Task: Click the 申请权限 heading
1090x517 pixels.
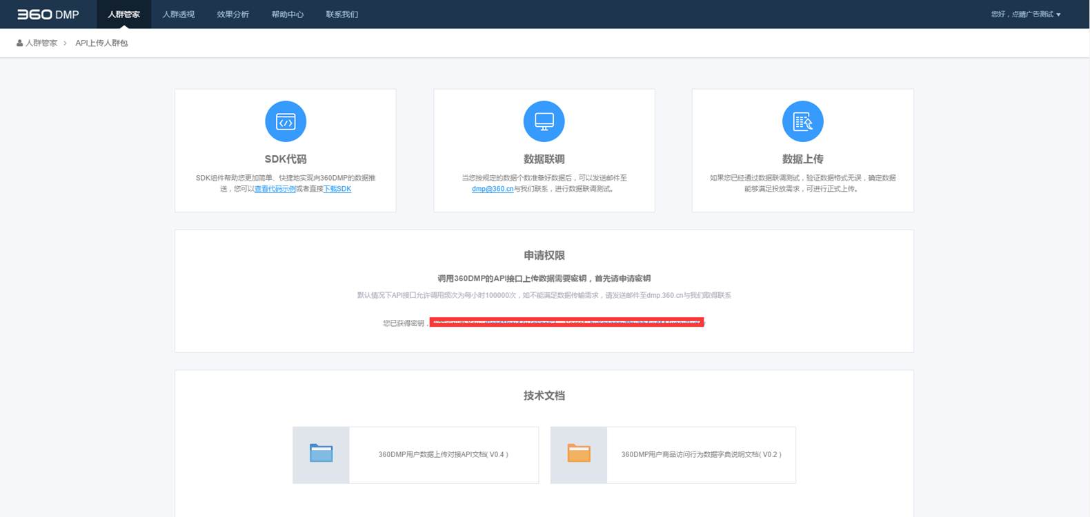Action: [x=544, y=256]
